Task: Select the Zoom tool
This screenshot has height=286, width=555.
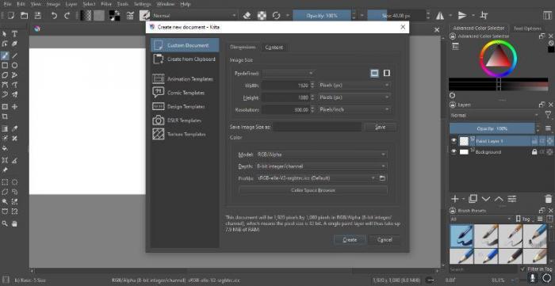Action: 5,223
